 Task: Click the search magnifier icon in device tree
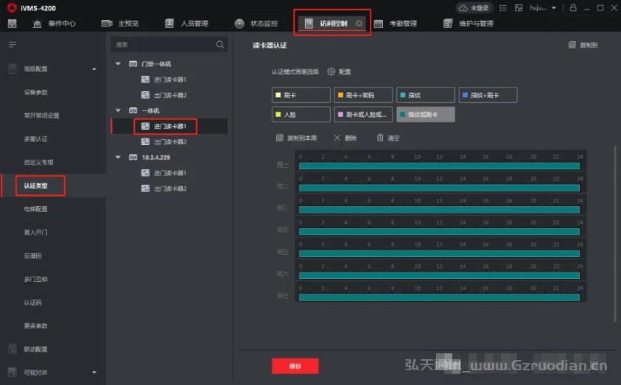tap(220, 45)
